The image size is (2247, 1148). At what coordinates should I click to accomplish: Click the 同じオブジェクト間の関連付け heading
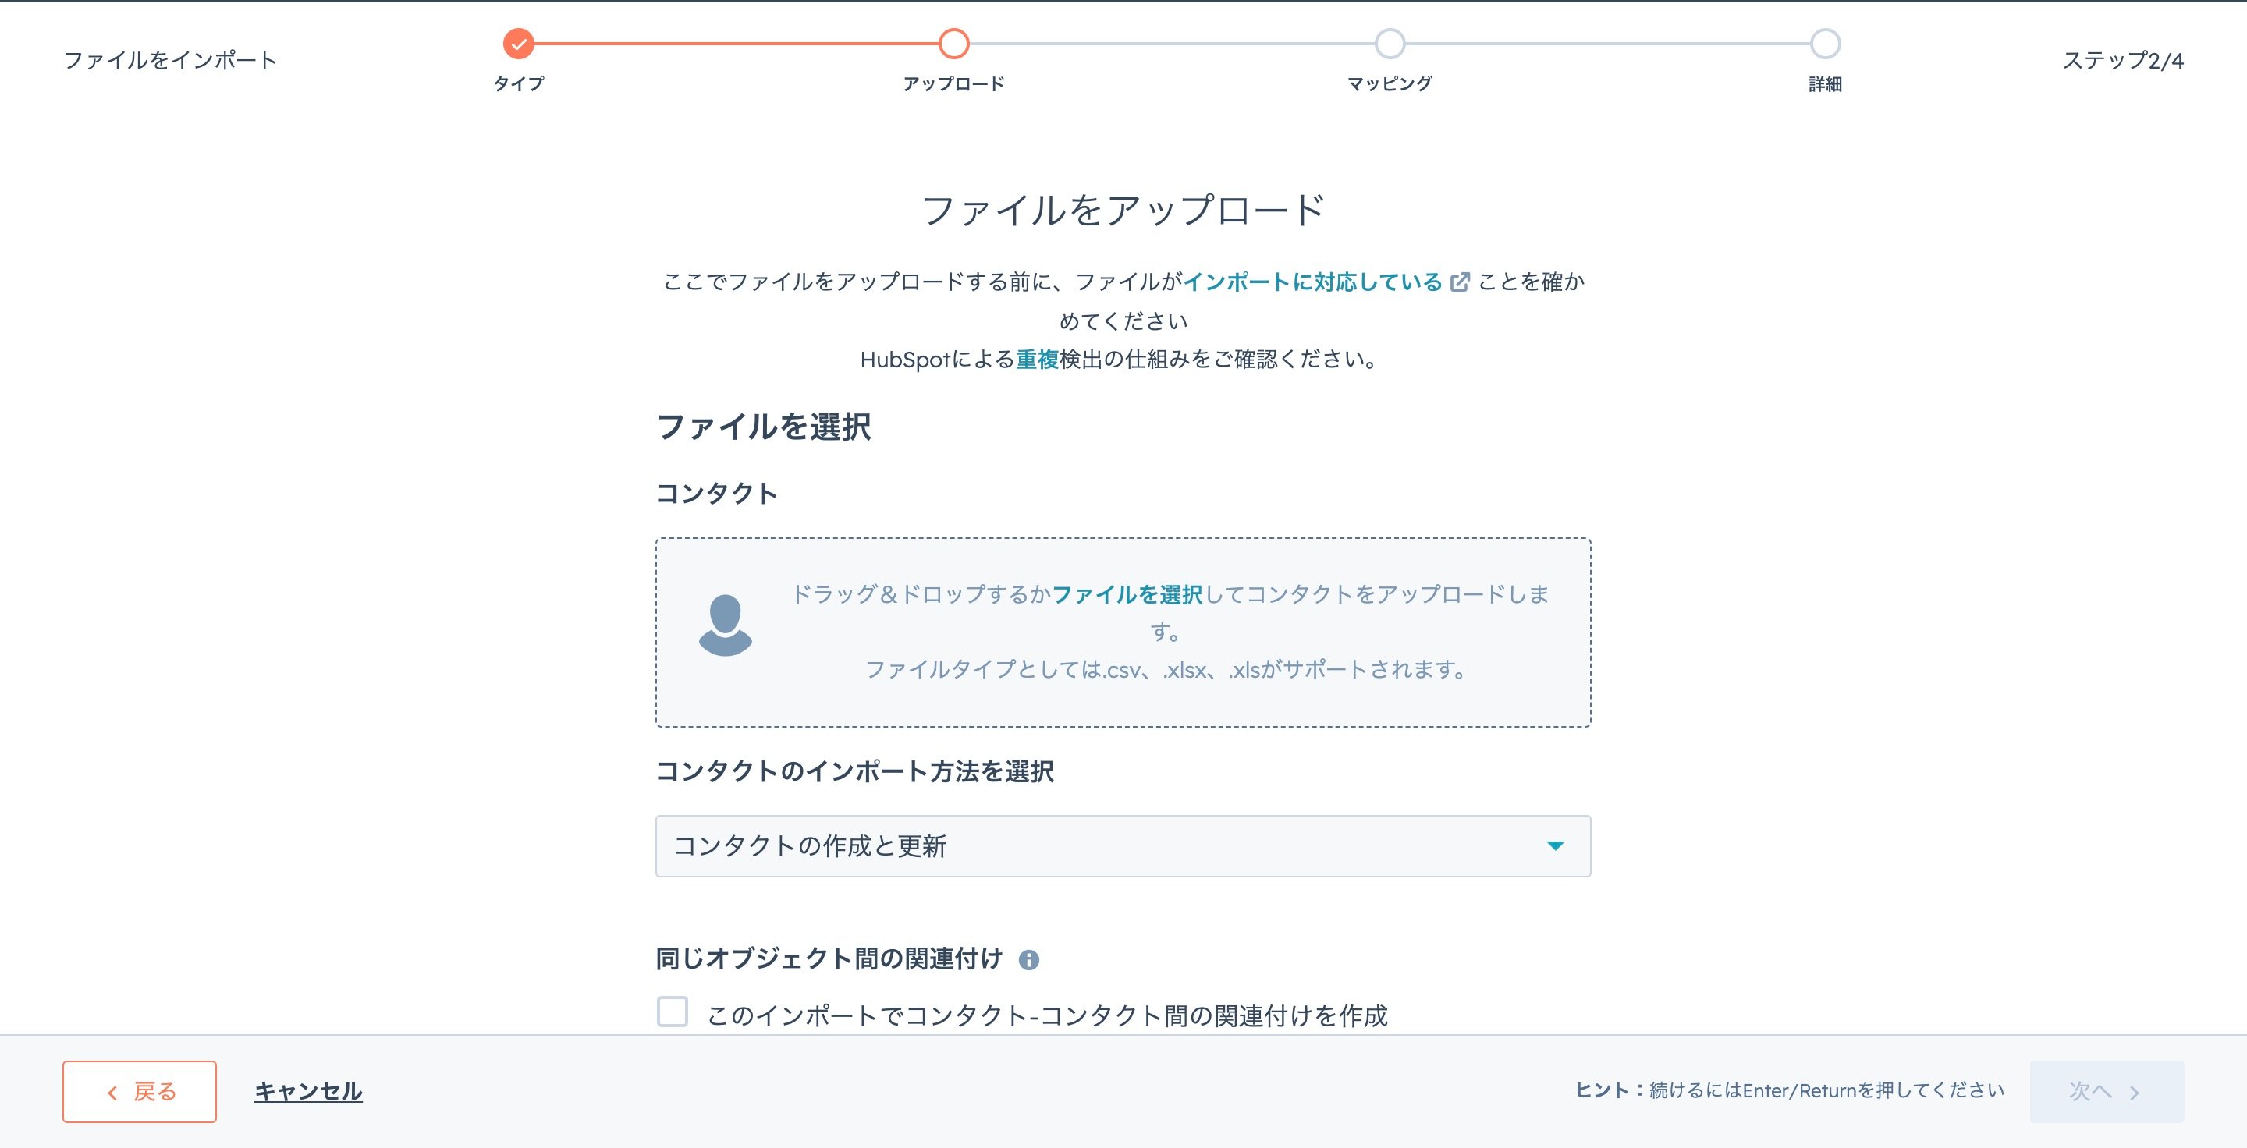click(x=829, y=958)
